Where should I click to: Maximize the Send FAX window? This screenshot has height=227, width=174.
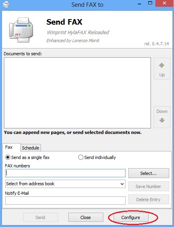pos(150,3)
